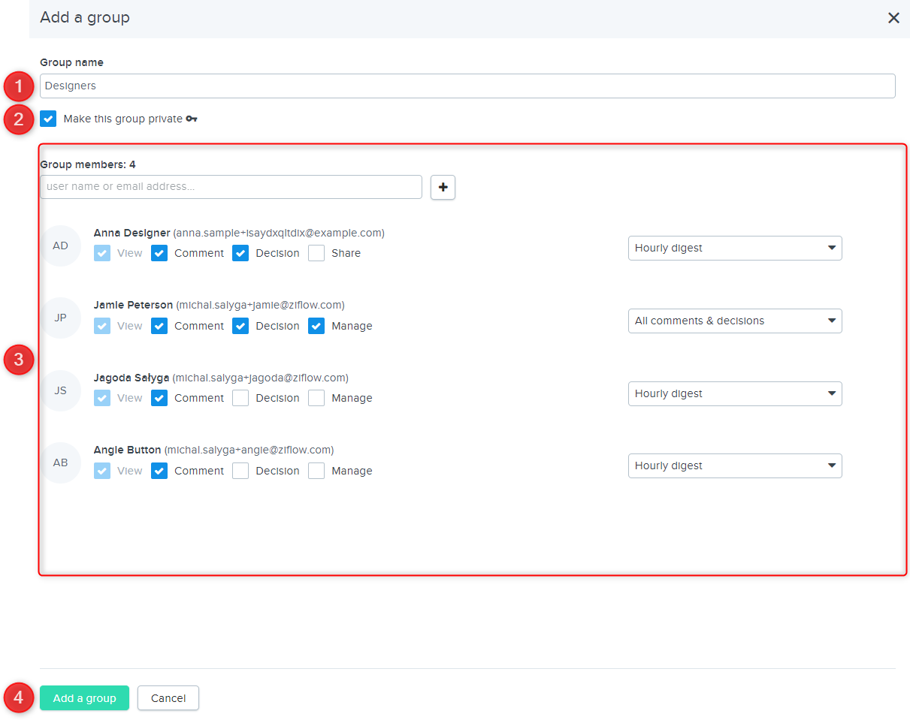910x720 pixels.
Task: Toggle Comment permission for Jagoda Sałyga
Action: click(159, 398)
